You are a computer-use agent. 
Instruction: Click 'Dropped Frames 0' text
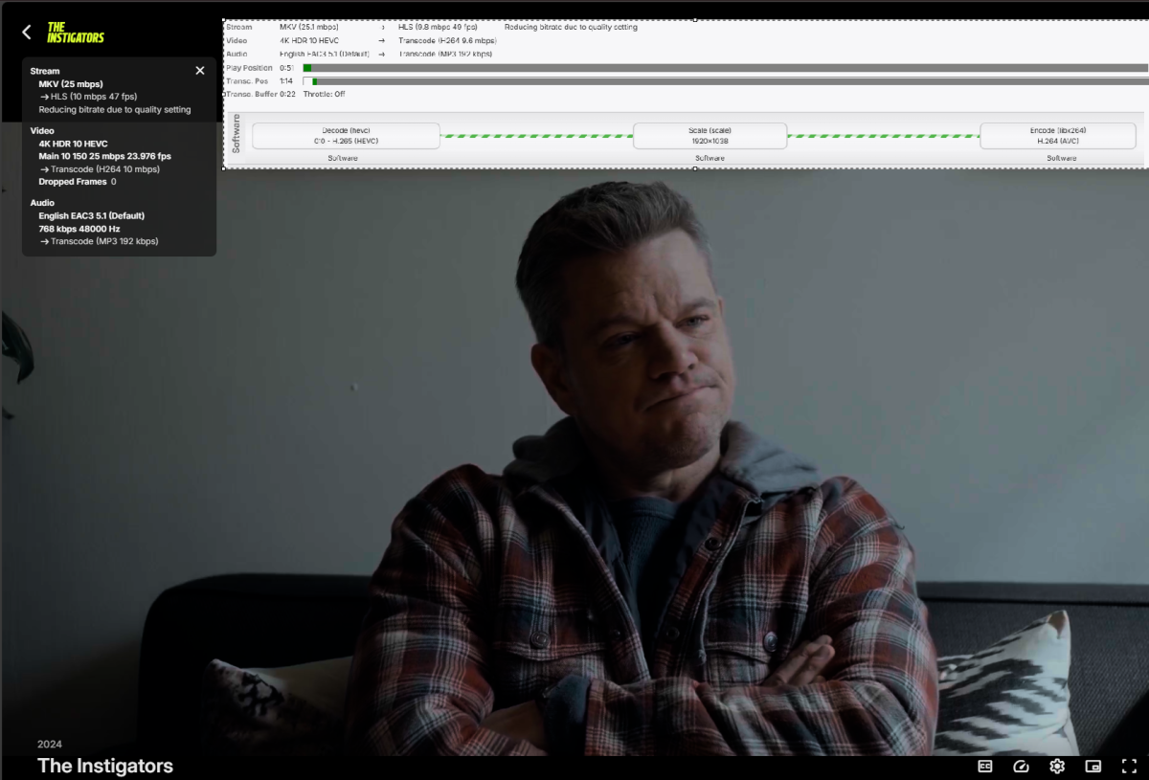78,182
